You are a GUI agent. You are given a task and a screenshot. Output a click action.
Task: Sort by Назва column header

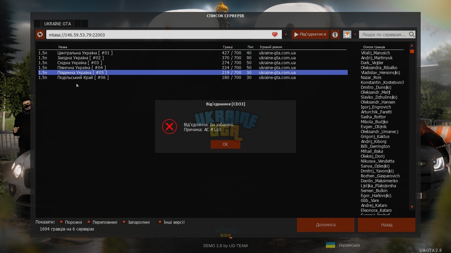point(63,47)
